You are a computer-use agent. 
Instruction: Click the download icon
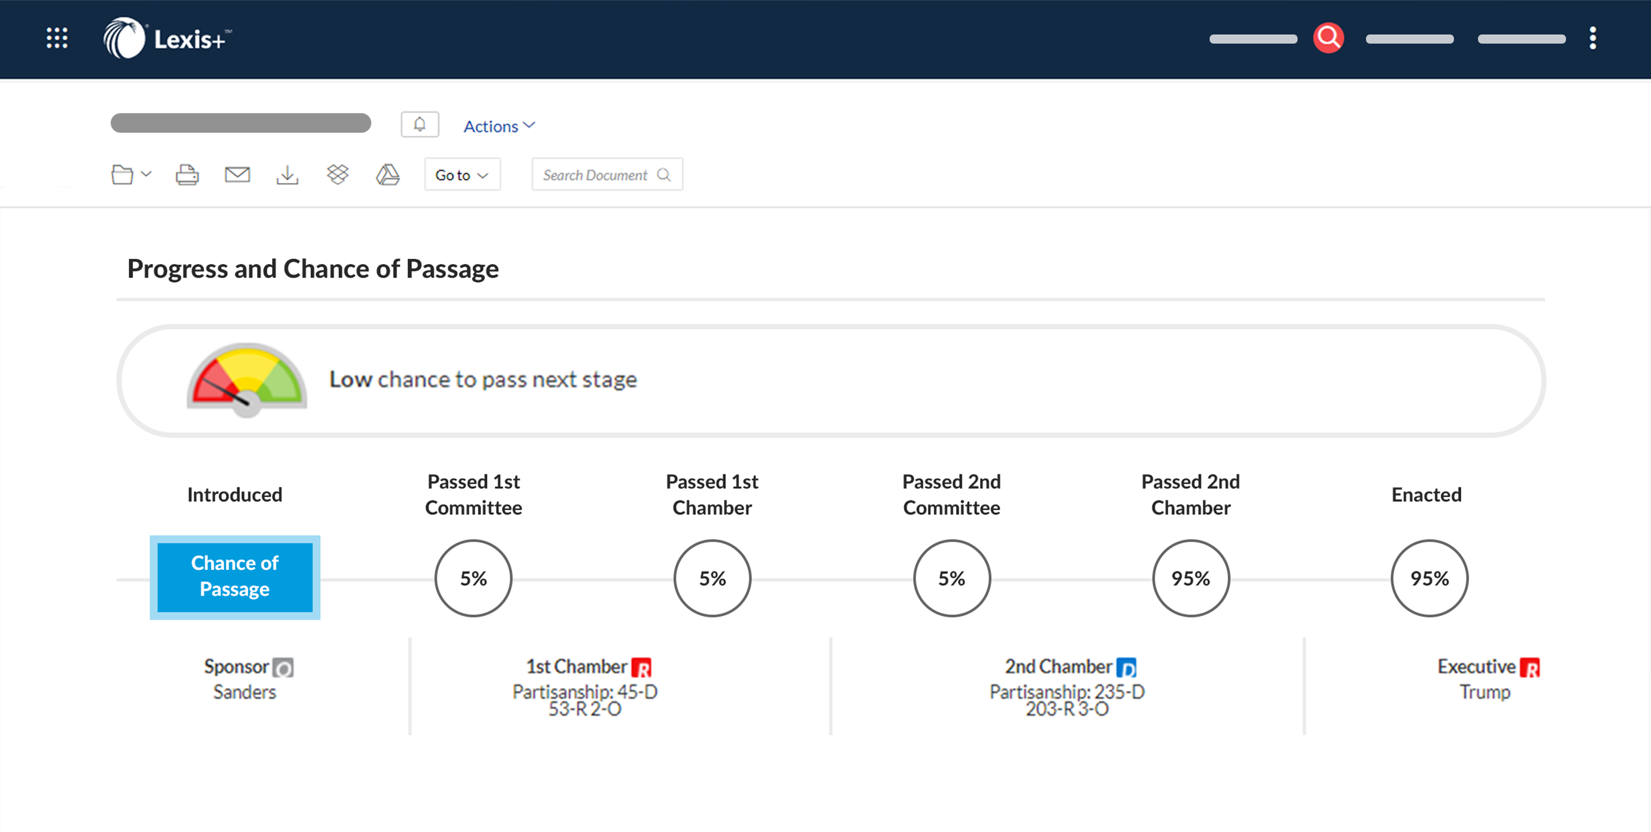pos(287,175)
